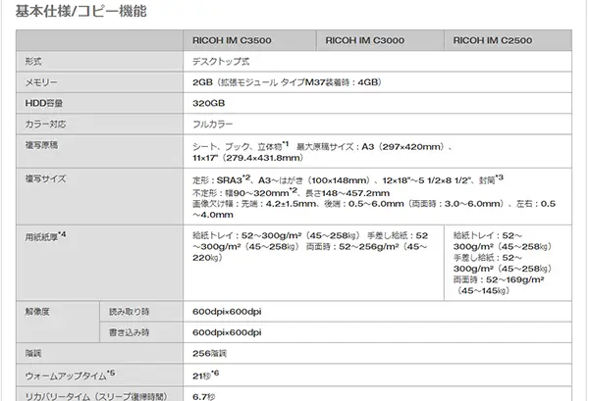Click the ウォームアップタイム row label
Screen dimensions: 589x401
point(99,376)
